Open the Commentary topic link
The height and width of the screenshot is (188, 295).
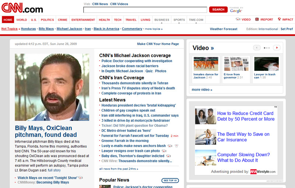pyautogui.click(x=132, y=29)
